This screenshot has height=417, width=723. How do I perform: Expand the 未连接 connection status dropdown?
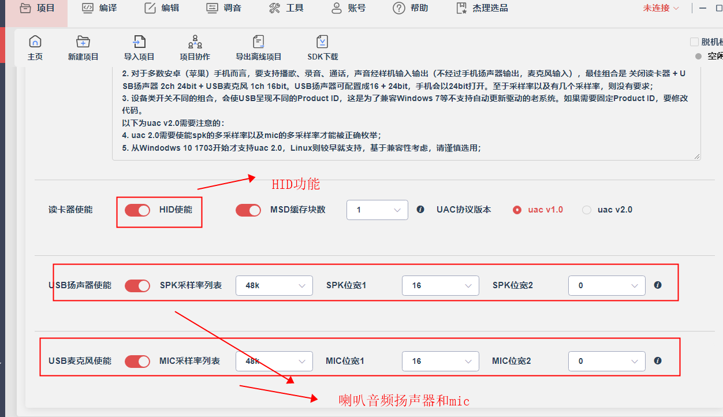click(661, 8)
